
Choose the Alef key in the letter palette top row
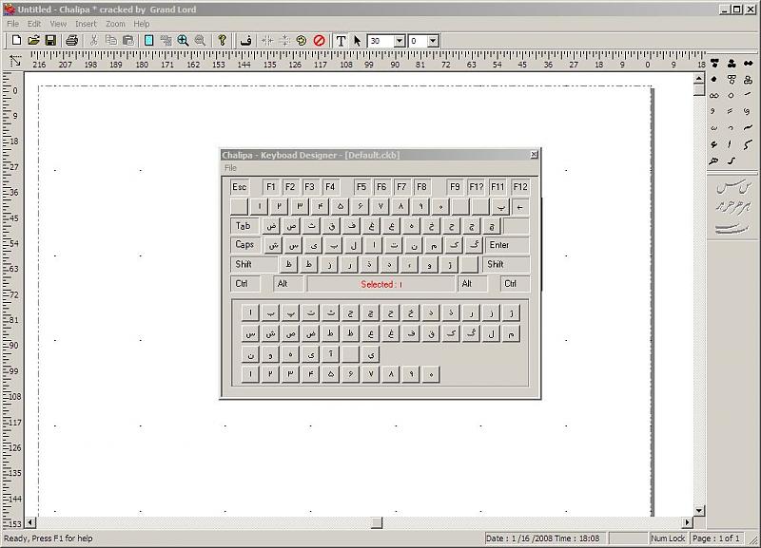[250, 313]
